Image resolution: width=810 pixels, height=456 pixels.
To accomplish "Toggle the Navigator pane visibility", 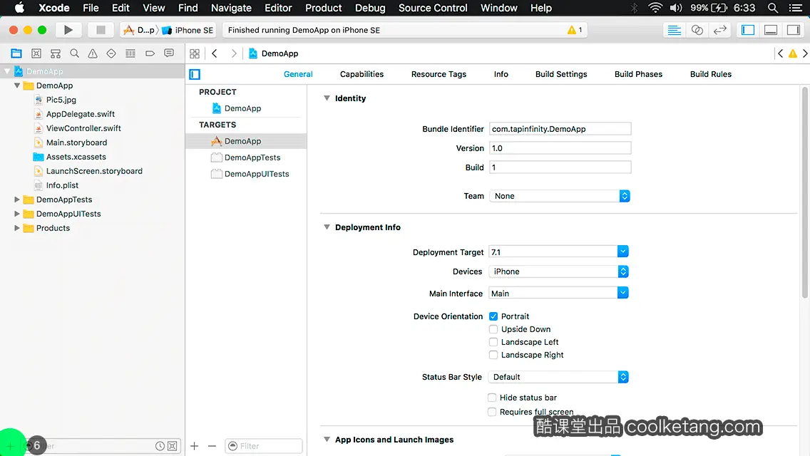I will pos(748,30).
